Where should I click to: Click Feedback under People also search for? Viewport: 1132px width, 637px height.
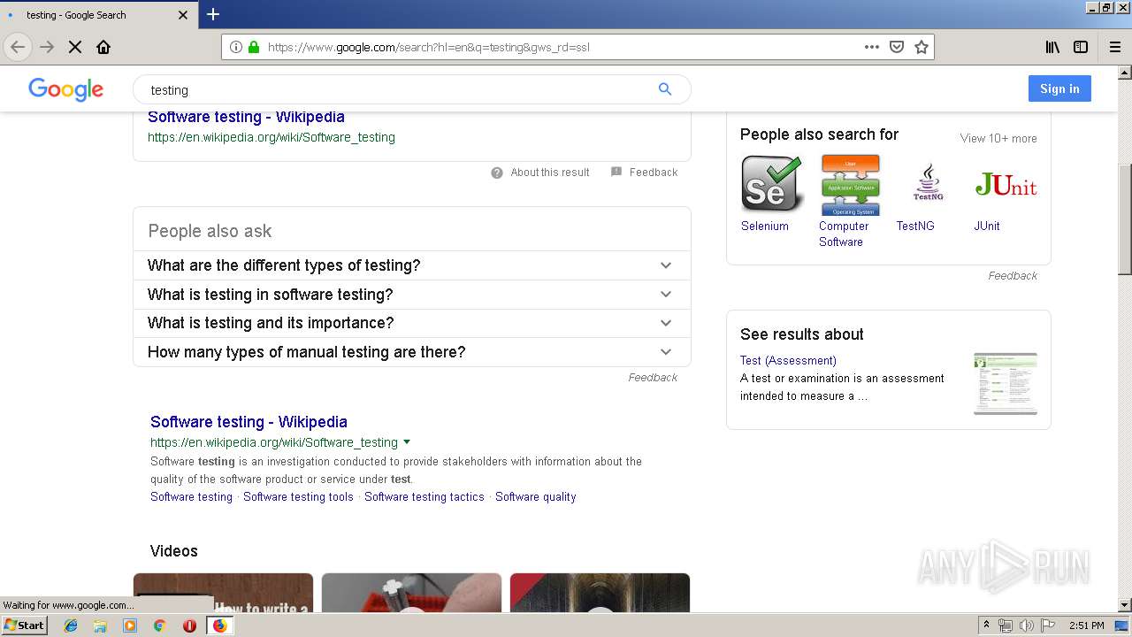(1013, 276)
